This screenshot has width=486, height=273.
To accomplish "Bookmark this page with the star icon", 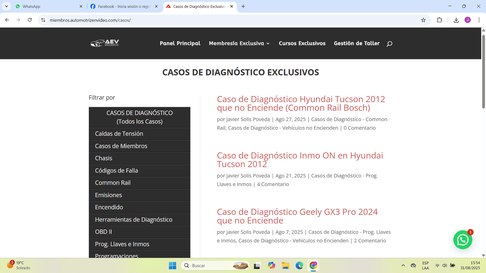I will (x=423, y=20).
